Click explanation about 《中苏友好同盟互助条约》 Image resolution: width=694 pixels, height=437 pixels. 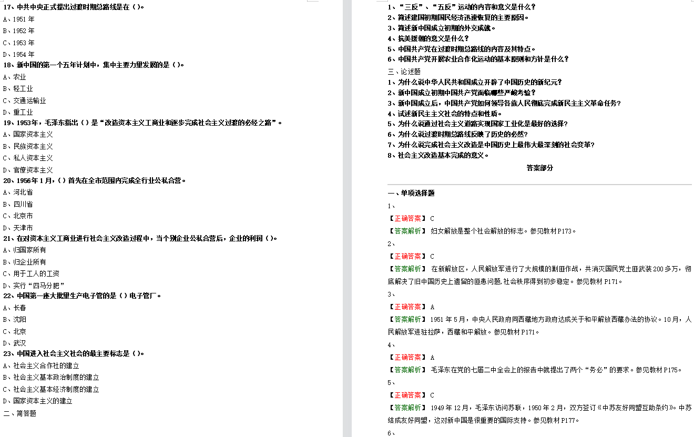pyautogui.click(x=539, y=414)
